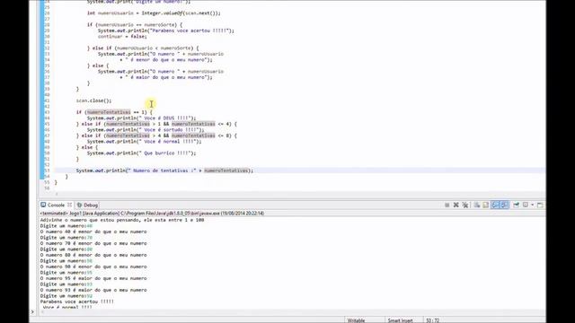This screenshot has width=575, height=323.
Task: Click the Terminate button in Console toolbar
Action: (x=447, y=205)
